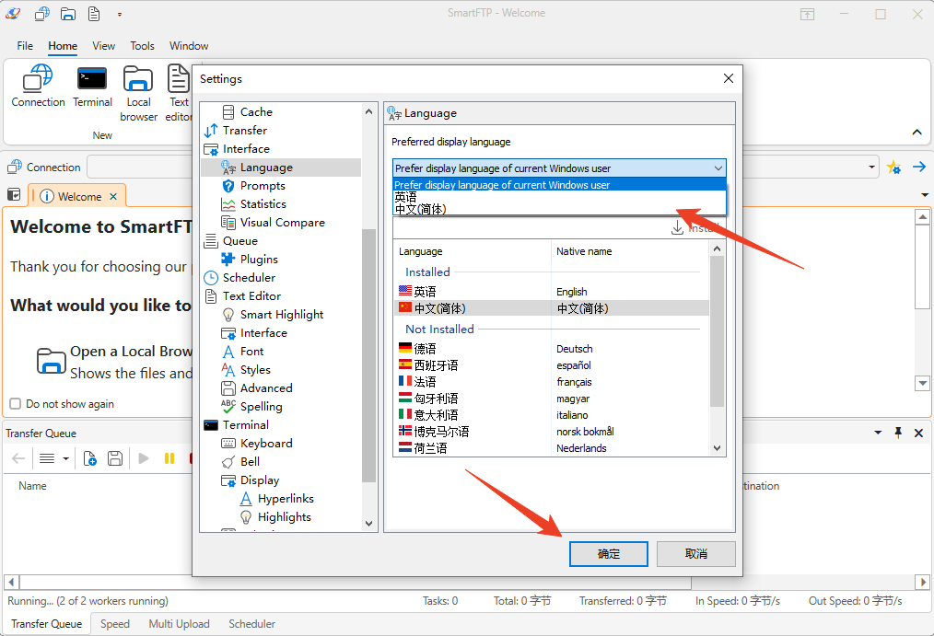The height and width of the screenshot is (636, 934).
Task: Confirm settings with the 确定 button
Action: (608, 554)
